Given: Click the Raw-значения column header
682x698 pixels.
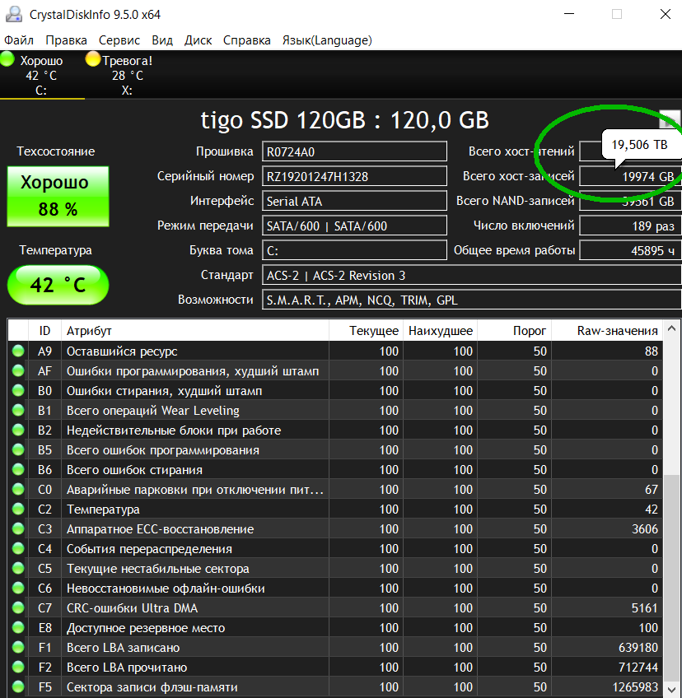Looking at the screenshot, I should click(x=607, y=331).
